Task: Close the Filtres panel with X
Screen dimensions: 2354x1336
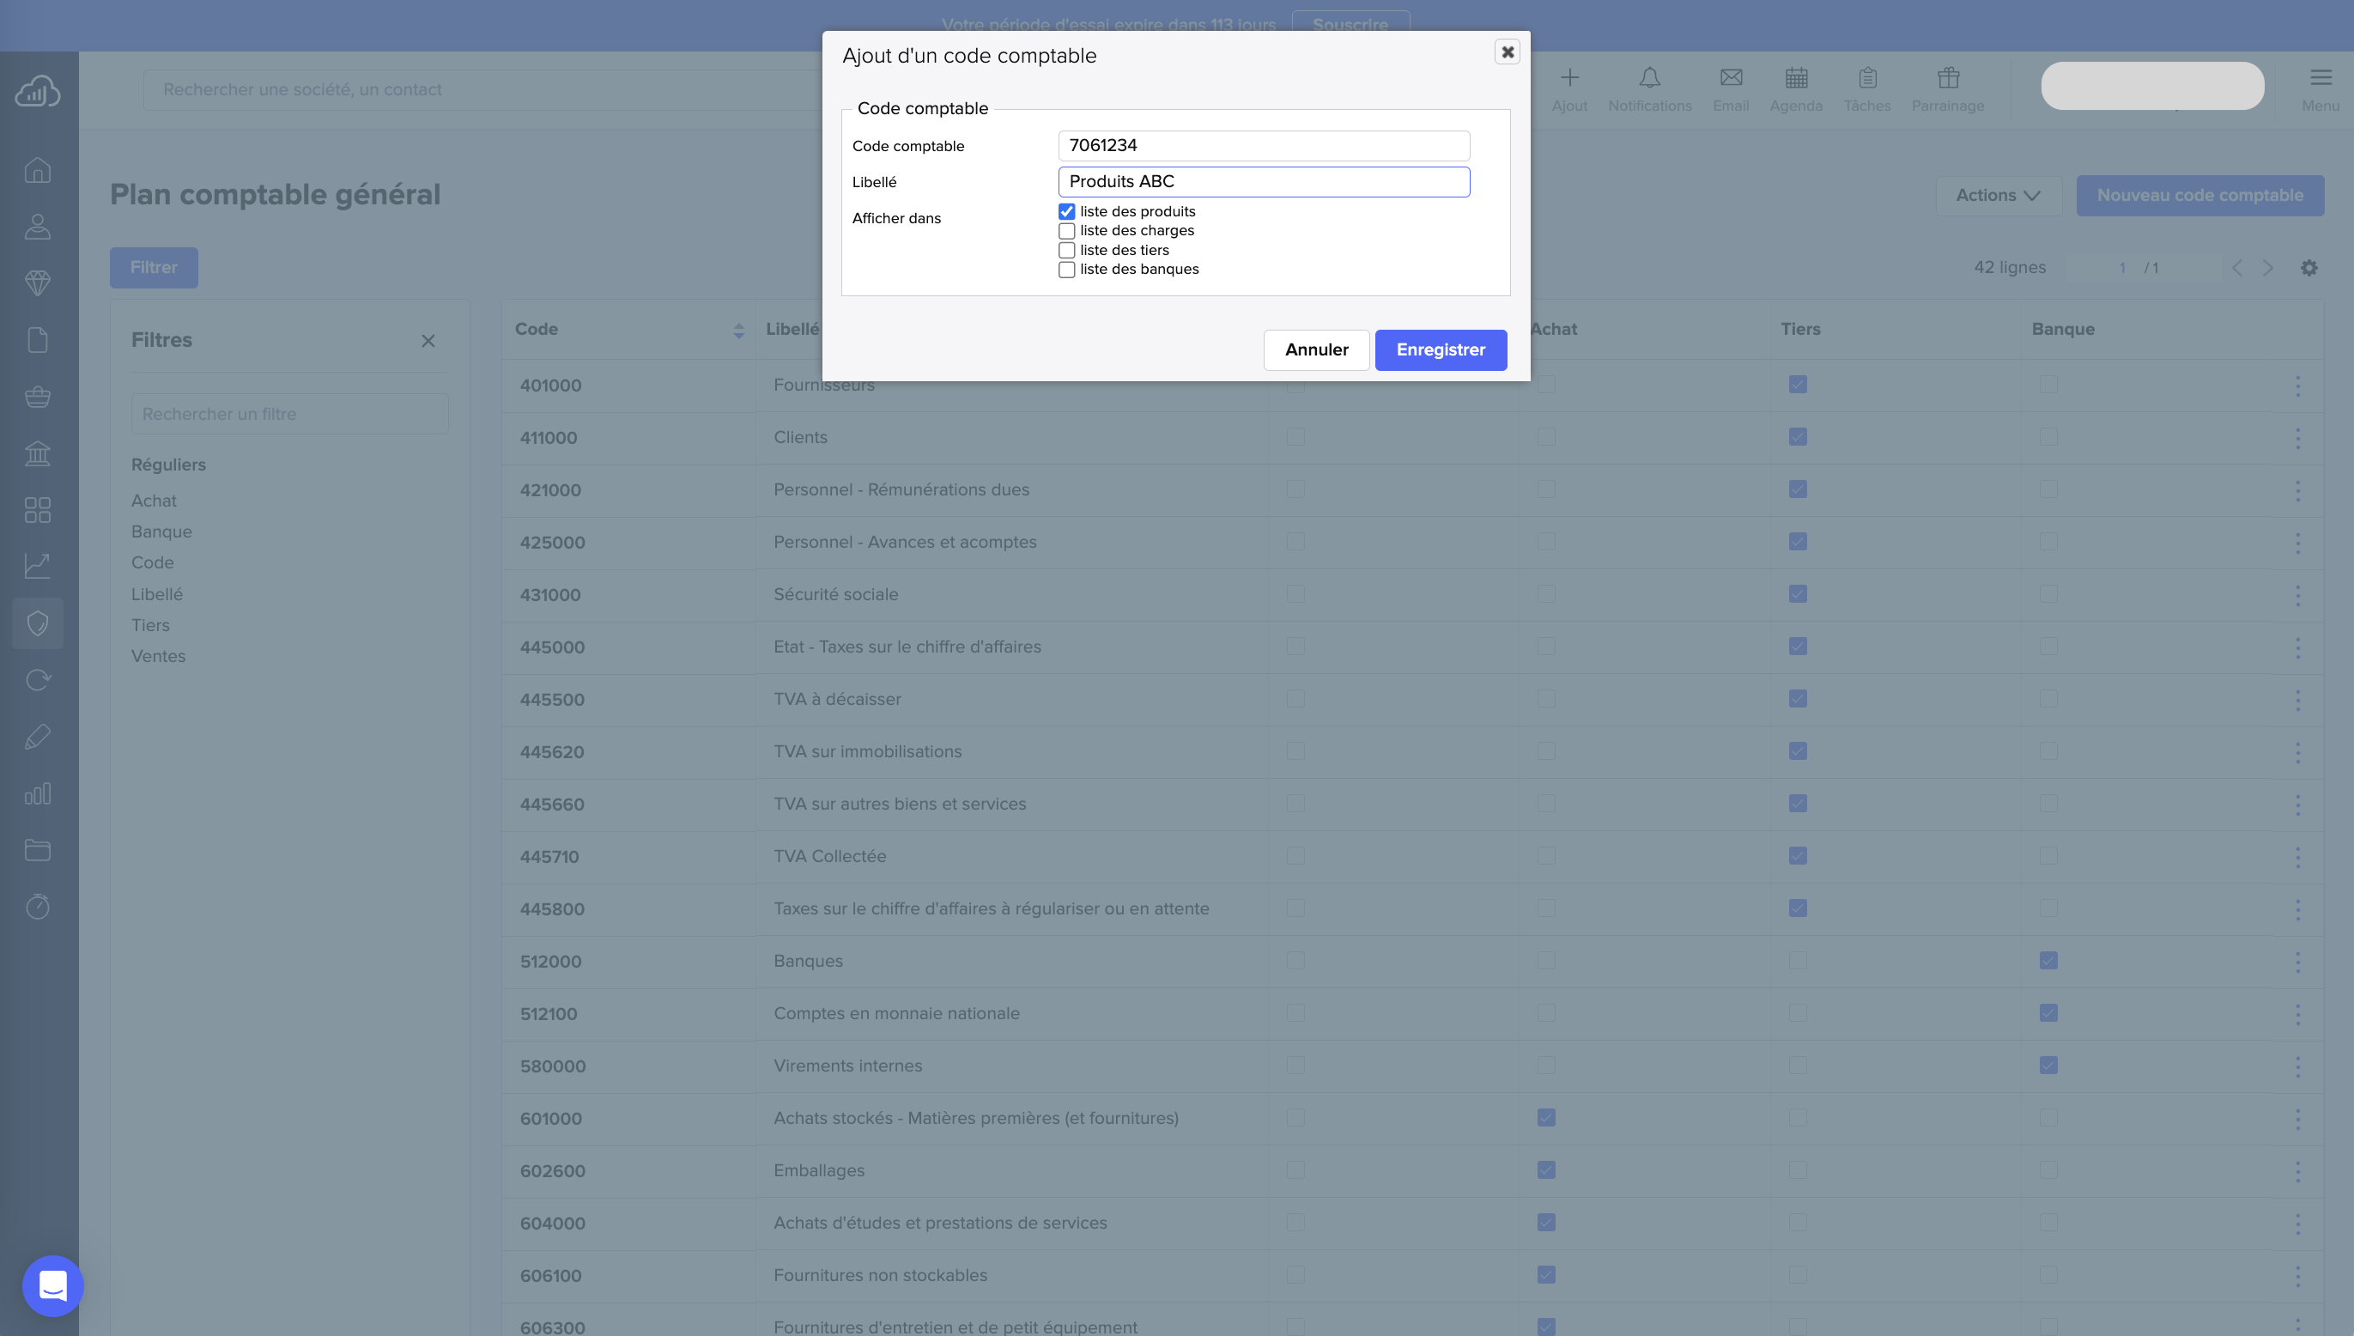Action: point(428,342)
